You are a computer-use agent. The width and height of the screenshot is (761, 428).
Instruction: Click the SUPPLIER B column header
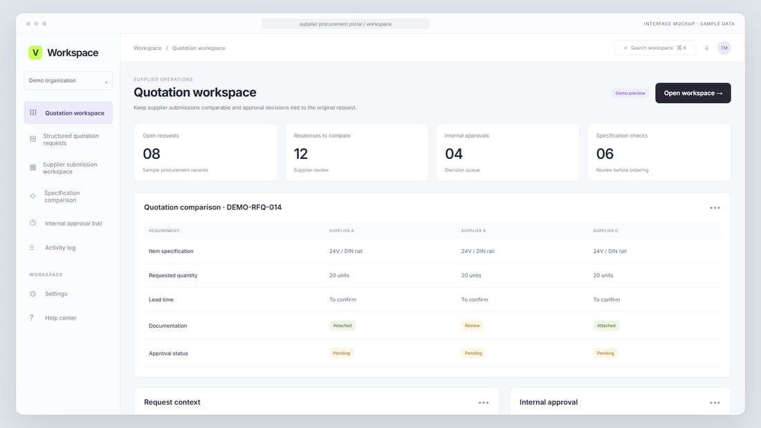point(473,230)
